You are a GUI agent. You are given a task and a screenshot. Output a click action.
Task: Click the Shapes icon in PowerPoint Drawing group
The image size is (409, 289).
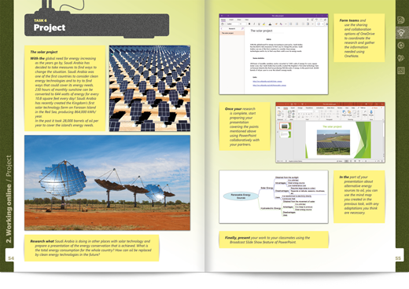pos(344,113)
